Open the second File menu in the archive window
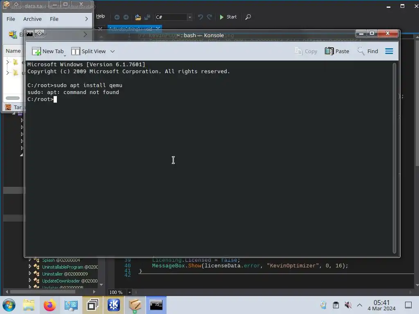This screenshot has height=314, width=419. tap(54, 19)
